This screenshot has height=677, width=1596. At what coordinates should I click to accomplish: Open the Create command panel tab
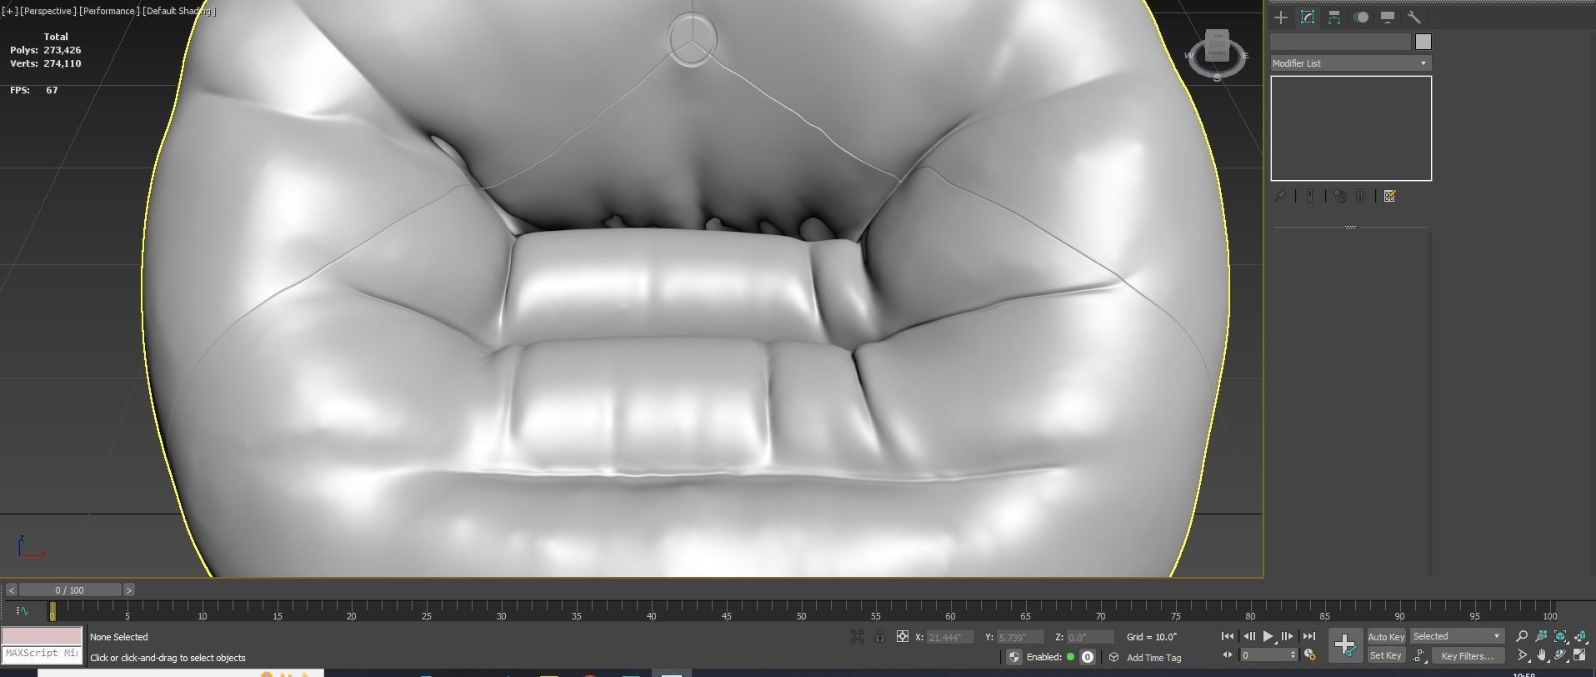[x=1281, y=18]
